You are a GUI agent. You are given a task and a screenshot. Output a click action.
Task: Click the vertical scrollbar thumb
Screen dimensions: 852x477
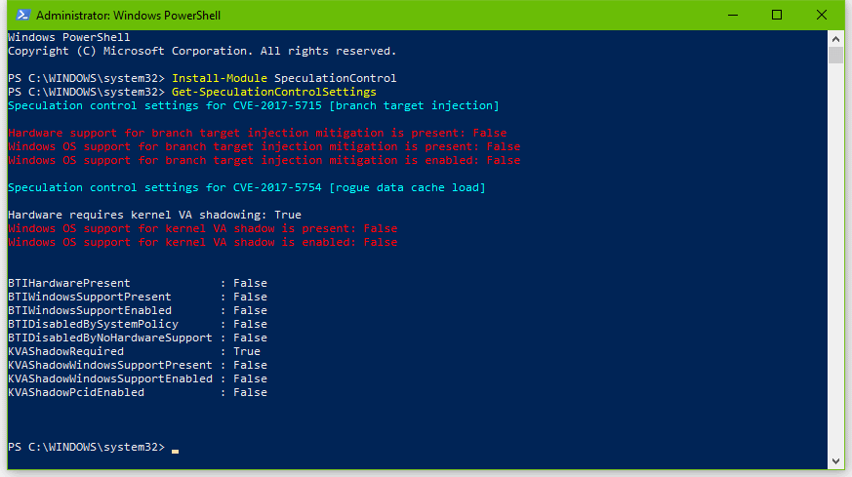tap(835, 55)
